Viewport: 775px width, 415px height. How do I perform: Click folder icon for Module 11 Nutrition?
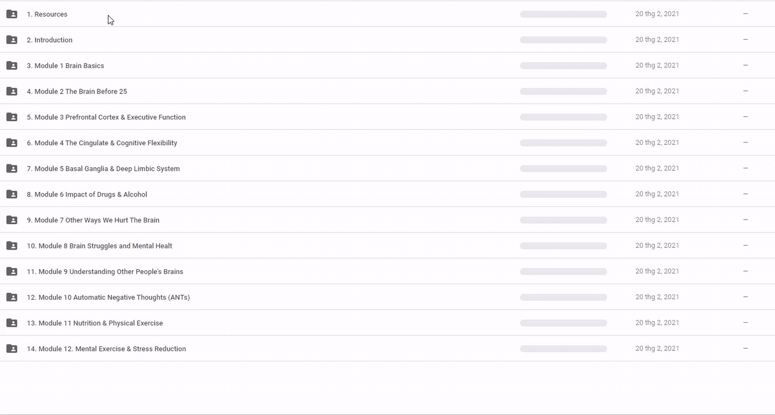tap(12, 323)
